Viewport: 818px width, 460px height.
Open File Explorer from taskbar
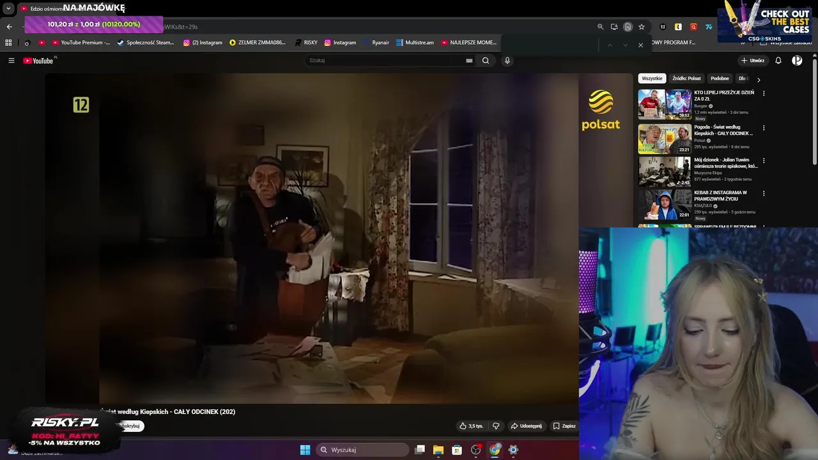438,450
